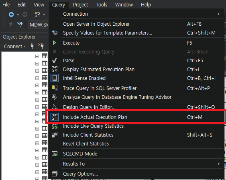Click the New Project toolbar icon
This screenshot has height=180, width=226.
pos(37,14)
